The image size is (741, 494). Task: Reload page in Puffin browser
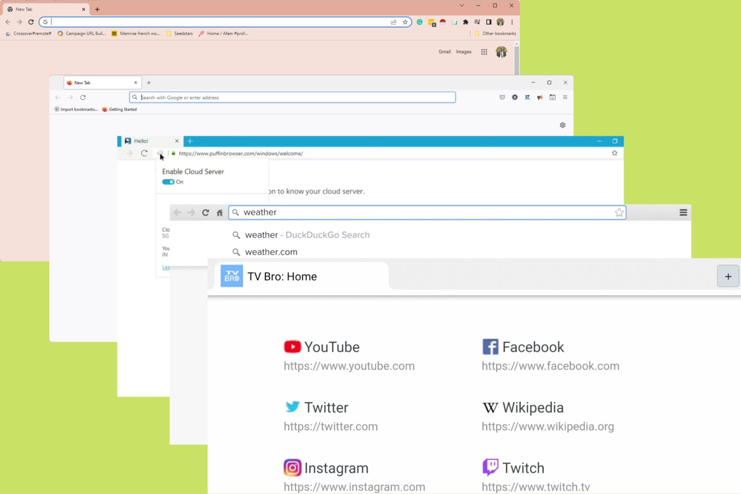pyautogui.click(x=144, y=153)
